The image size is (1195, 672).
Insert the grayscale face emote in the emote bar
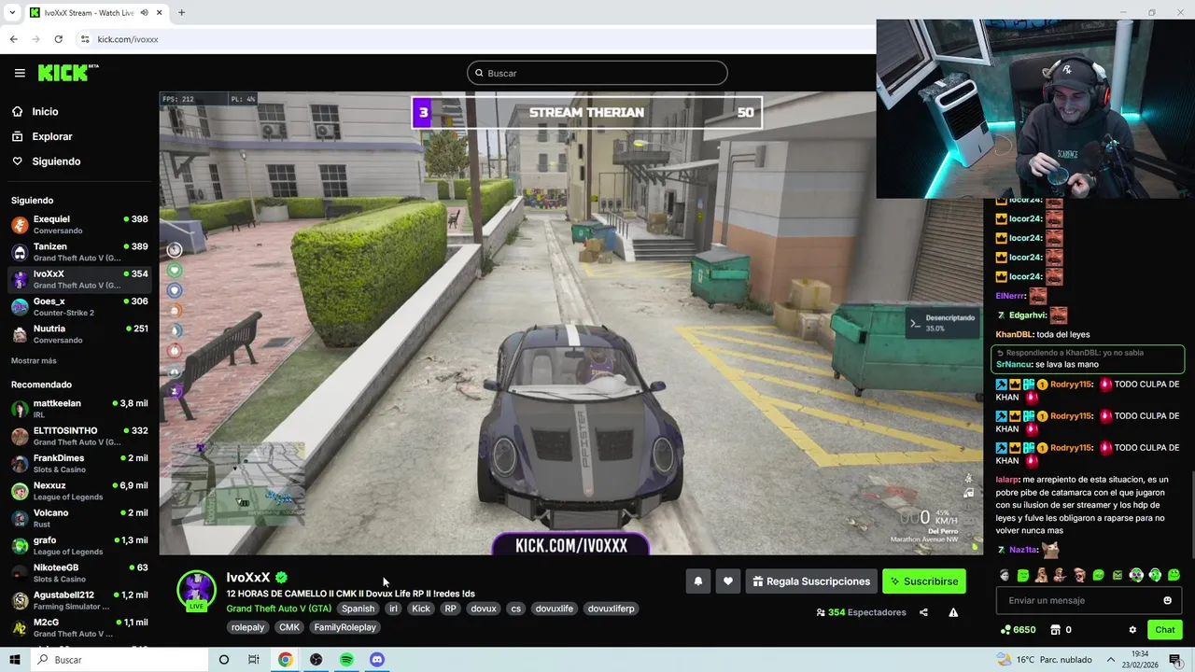click(1004, 575)
